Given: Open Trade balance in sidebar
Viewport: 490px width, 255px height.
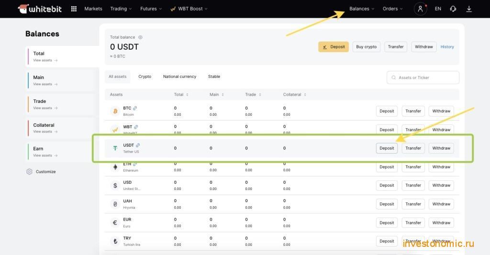Looking at the screenshot, I should coord(61,104).
